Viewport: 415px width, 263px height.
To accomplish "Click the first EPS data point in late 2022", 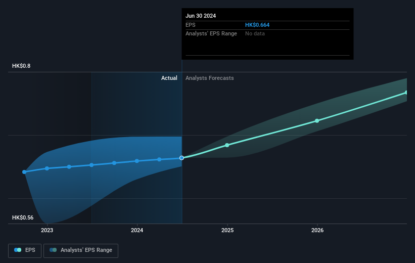I will click(24, 172).
